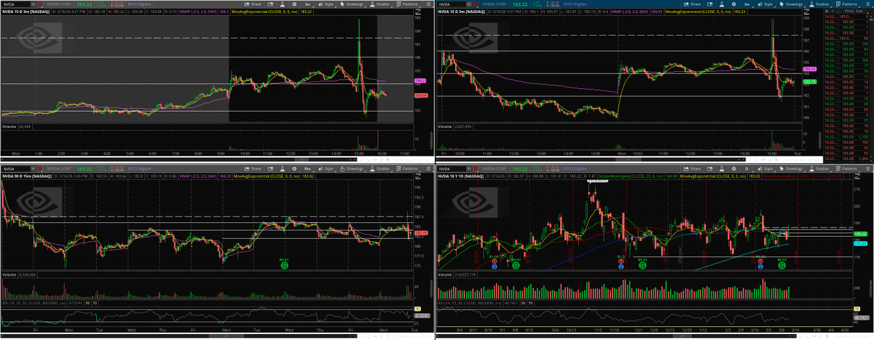Click Price column header in Time and Sales
The height and width of the screenshot is (340, 874).
coord(849,11)
